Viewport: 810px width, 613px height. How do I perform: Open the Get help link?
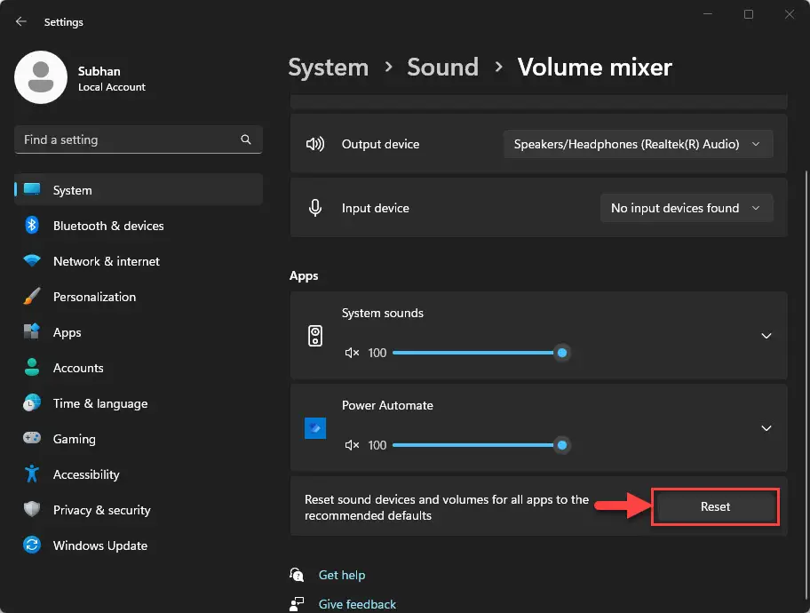point(342,575)
